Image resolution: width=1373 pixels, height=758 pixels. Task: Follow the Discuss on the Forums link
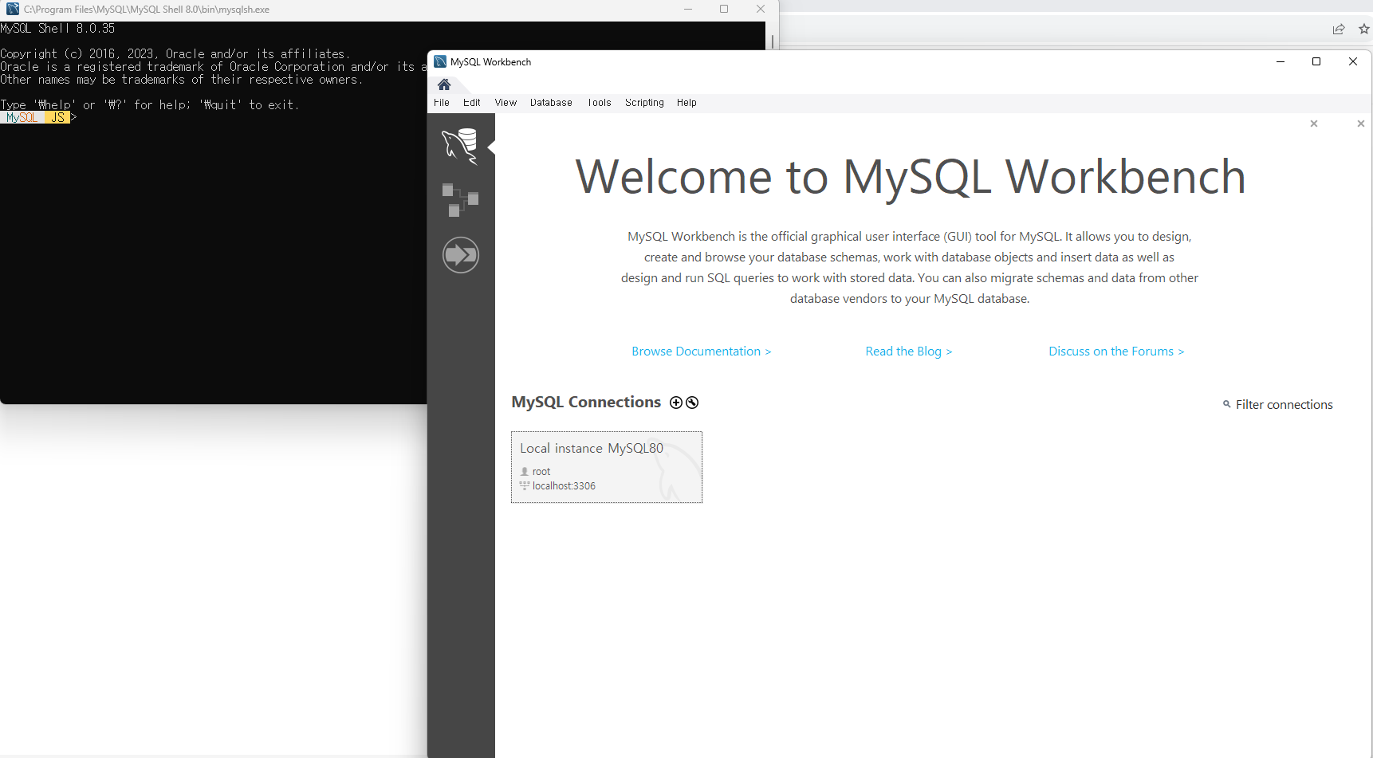1116,352
